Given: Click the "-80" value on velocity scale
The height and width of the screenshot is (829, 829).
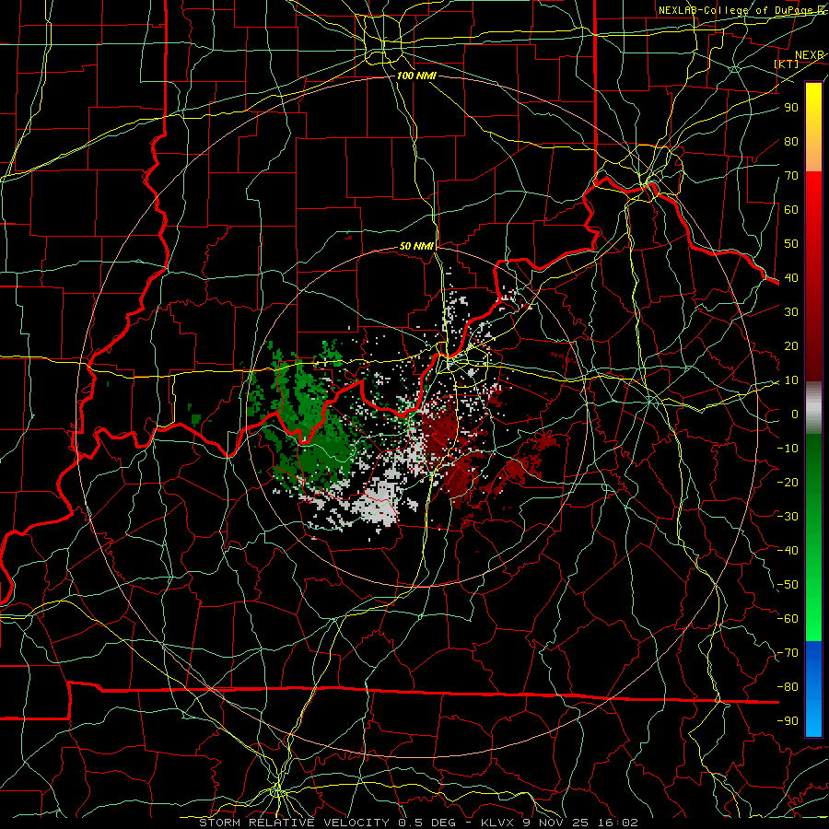Looking at the screenshot, I should (788, 687).
